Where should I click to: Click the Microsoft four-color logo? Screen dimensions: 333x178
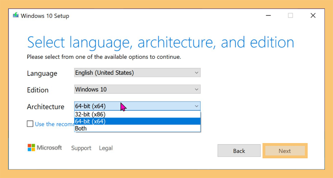31,148
